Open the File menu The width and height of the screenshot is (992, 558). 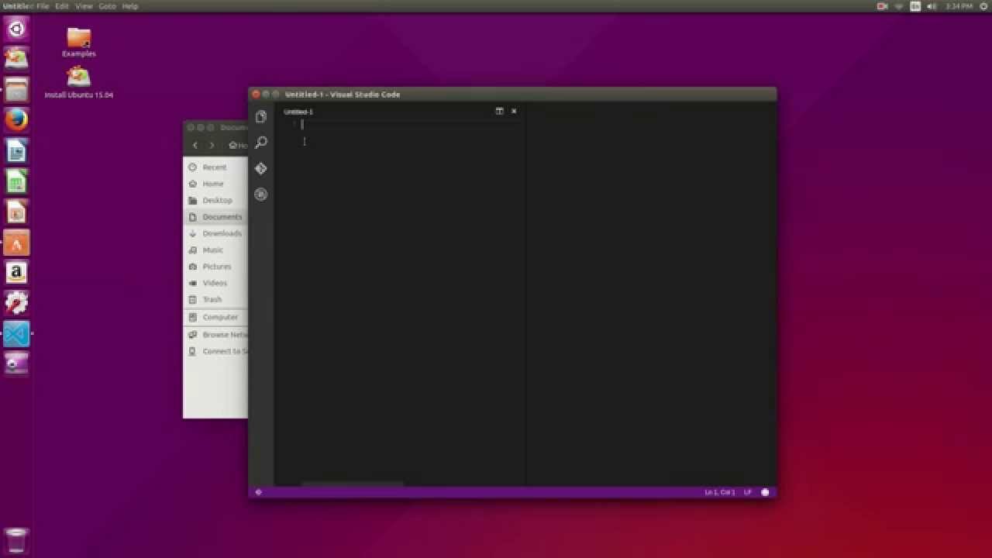coord(43,6)
